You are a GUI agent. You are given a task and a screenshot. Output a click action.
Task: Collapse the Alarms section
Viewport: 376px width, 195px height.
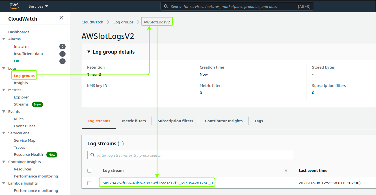(x=4, y=39)
